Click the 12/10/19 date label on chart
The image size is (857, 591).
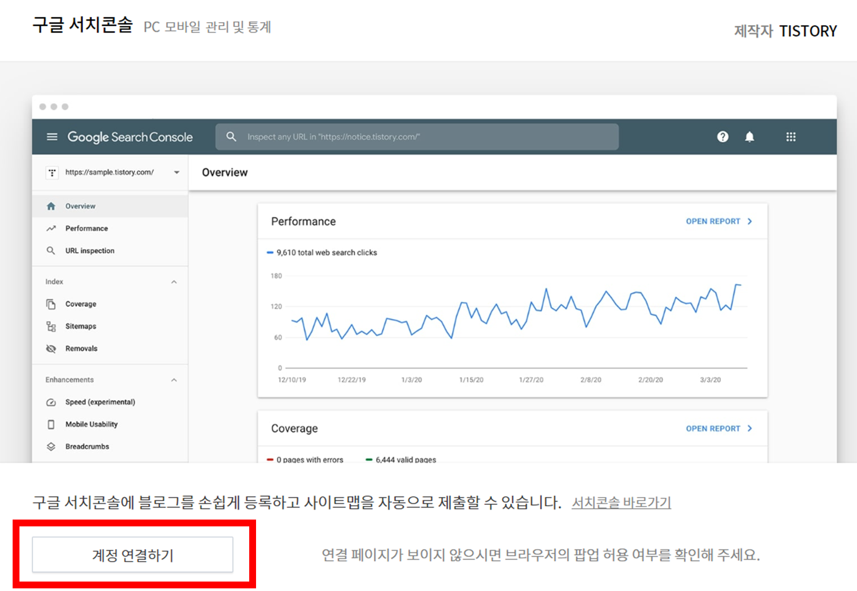(292, 380)
